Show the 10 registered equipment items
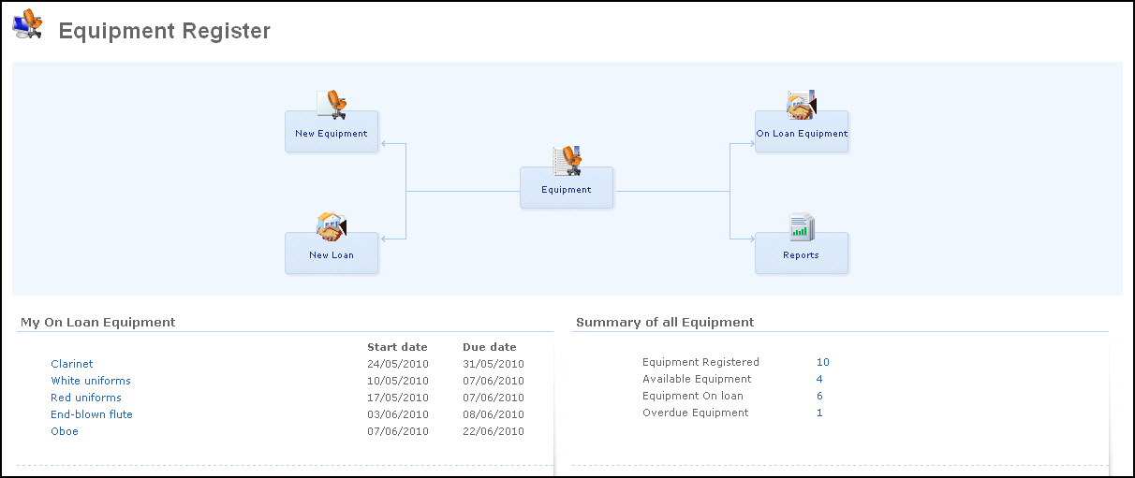1135x478 pixels. pyautogui.click(x=822, y=362)
